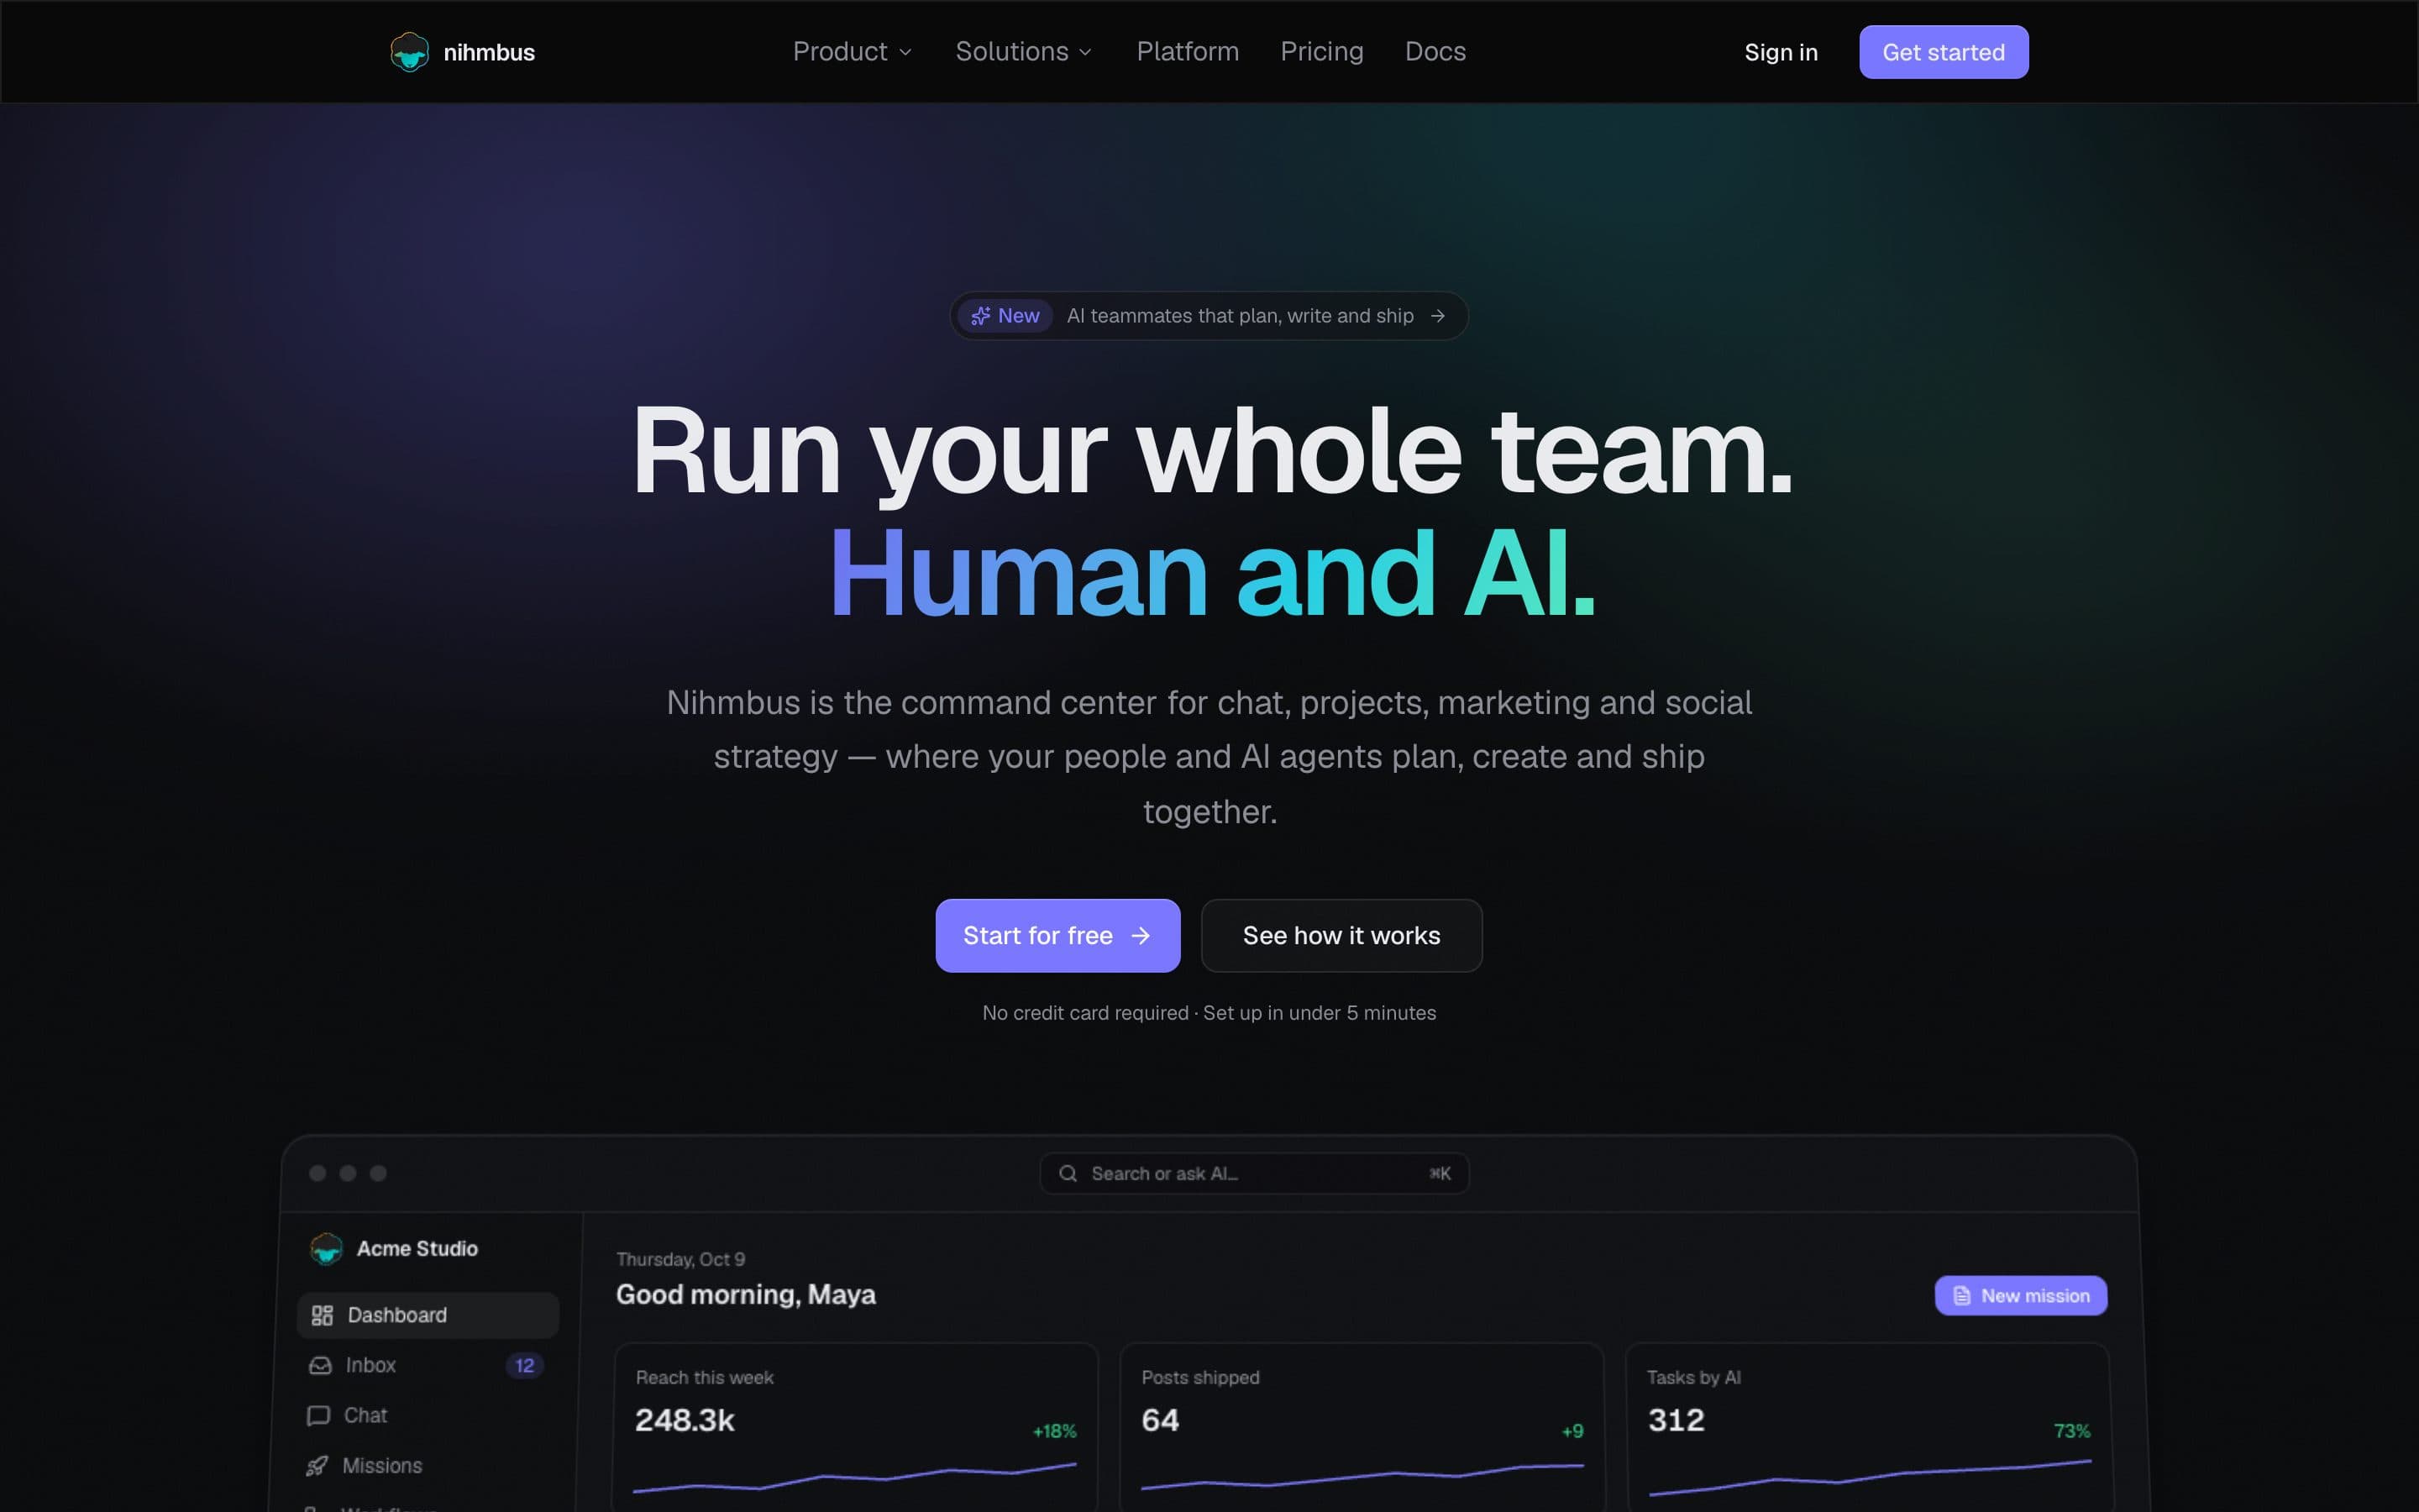Click the document icon on New mission
The image size is (2419, 1512).
coord(1961,1295)
